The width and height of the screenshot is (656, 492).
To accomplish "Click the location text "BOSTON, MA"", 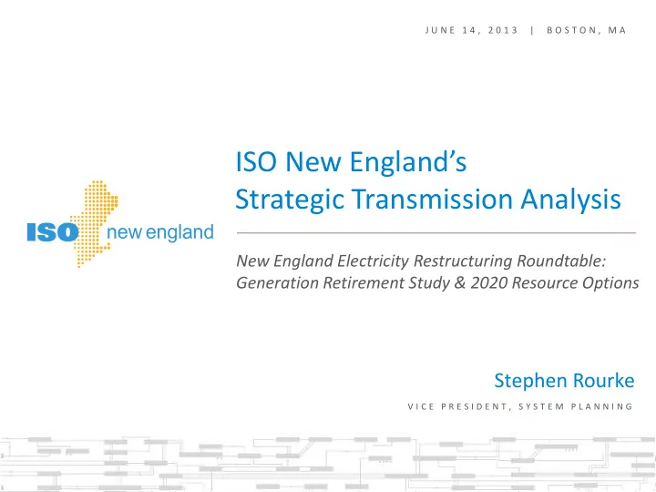I will 587,30.
